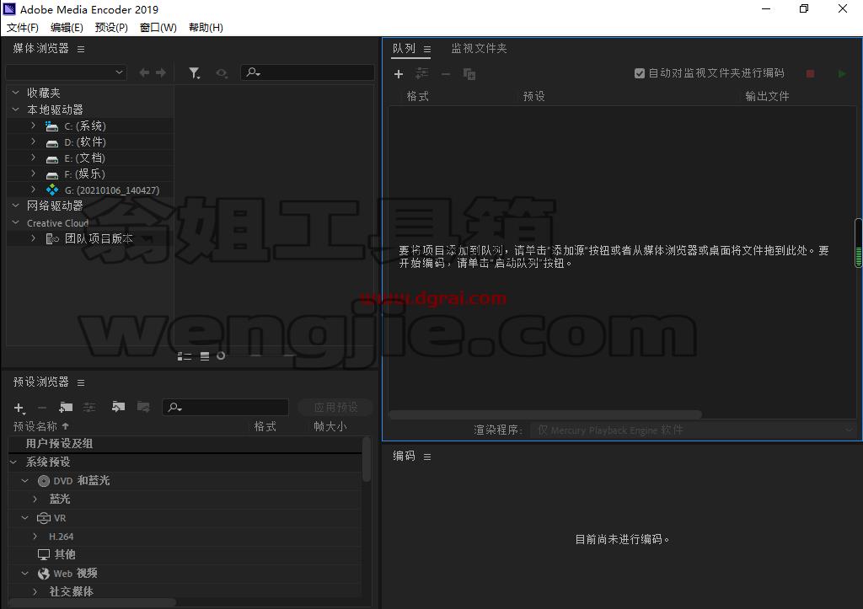
Task: Click the media browser search field
Action: click(x=308, y=72)
